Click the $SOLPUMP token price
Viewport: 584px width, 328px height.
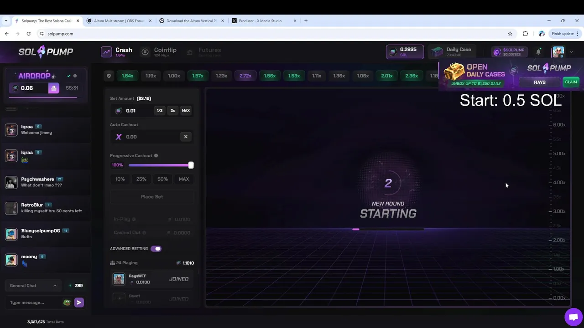coord(510,52)
